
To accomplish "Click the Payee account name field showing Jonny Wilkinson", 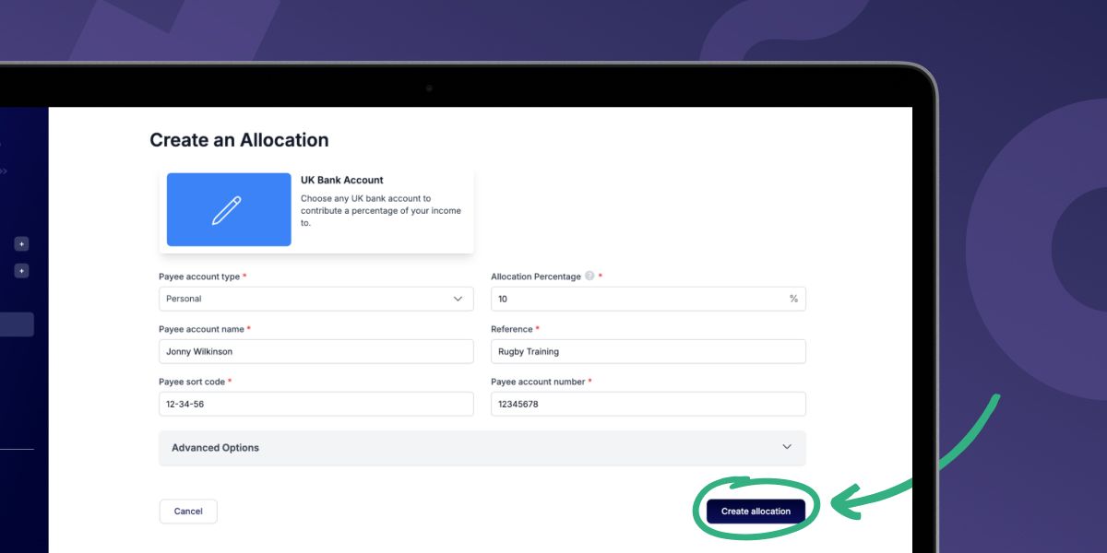I will tap(315, 351).
